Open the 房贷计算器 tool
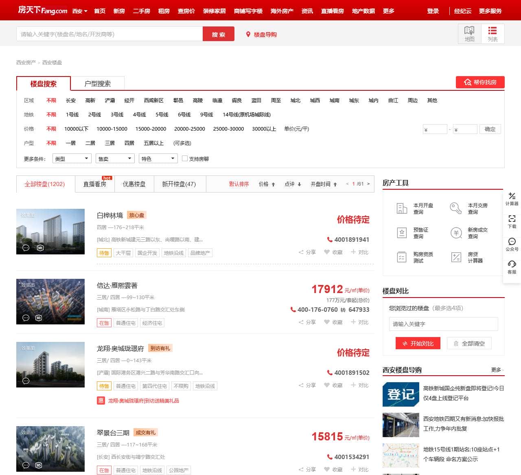 pyautogui.click(x=466, y=257)
